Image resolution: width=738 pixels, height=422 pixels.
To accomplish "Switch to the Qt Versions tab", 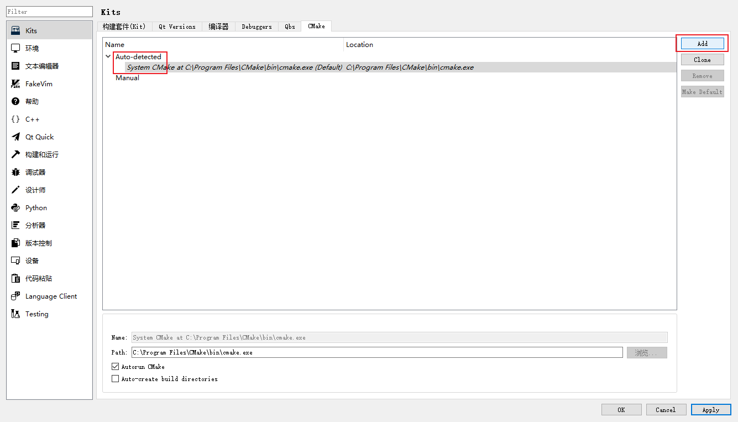I will coord(177,26).
